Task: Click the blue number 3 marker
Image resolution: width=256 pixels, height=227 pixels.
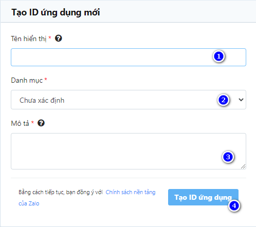Action: click(x=228, y=157)
